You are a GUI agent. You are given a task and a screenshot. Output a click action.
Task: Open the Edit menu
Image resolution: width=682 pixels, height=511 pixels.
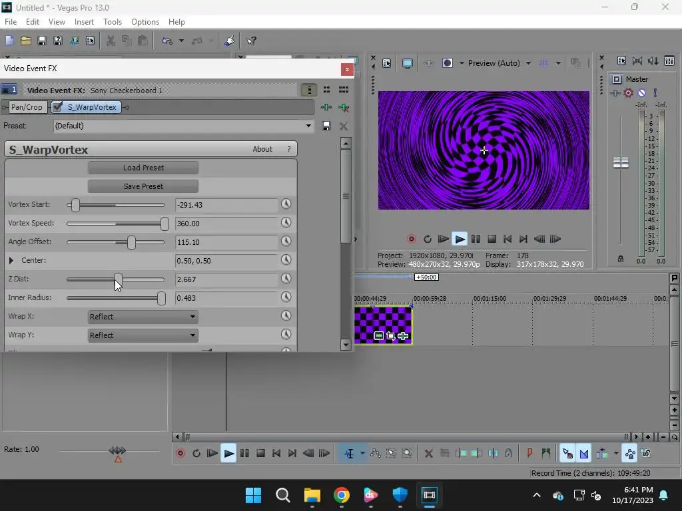click(33, 22)
